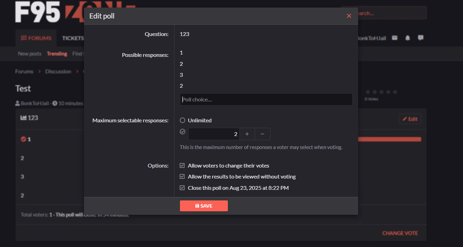Open the Forums tab

36,38
